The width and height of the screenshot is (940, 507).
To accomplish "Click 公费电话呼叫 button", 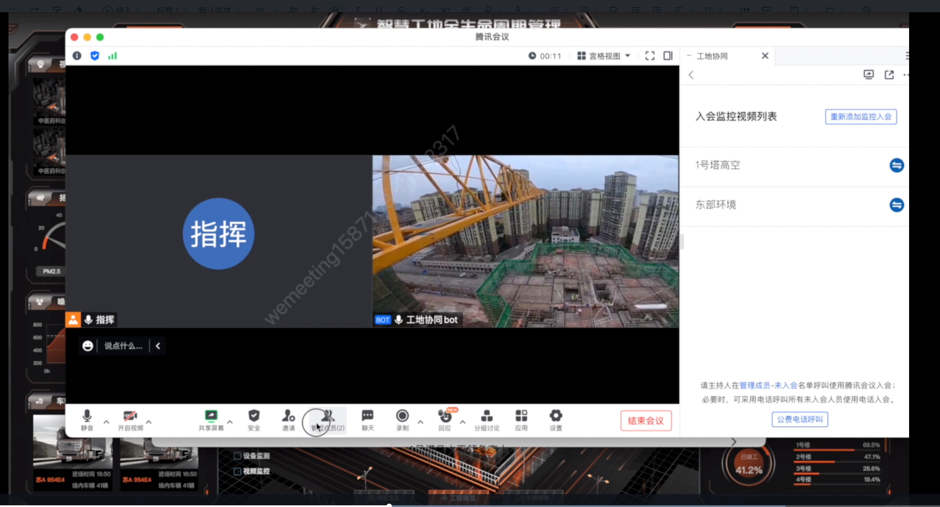I will point(799,419).
